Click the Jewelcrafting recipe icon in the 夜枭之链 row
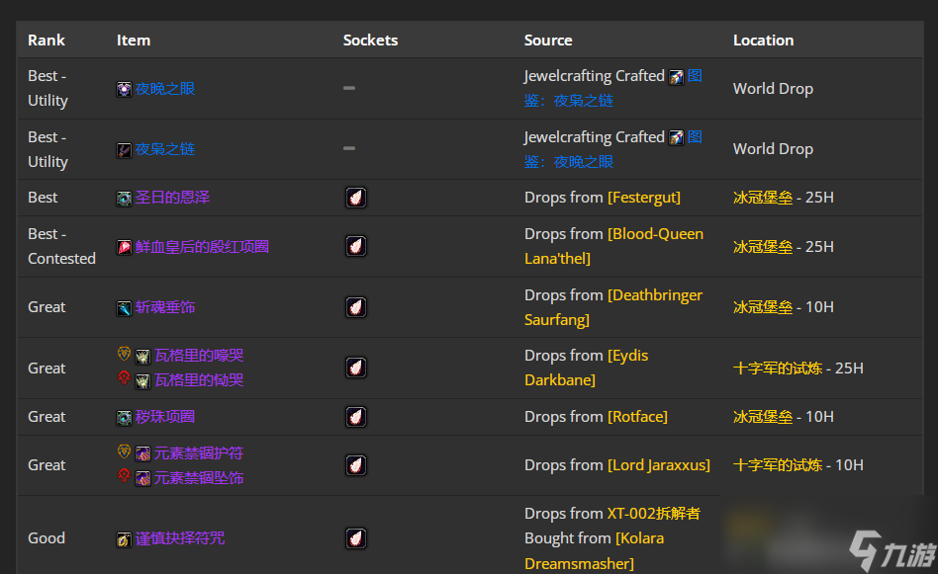Image resolution: width=938 pixels, height=574 pixels. (676, 138)
